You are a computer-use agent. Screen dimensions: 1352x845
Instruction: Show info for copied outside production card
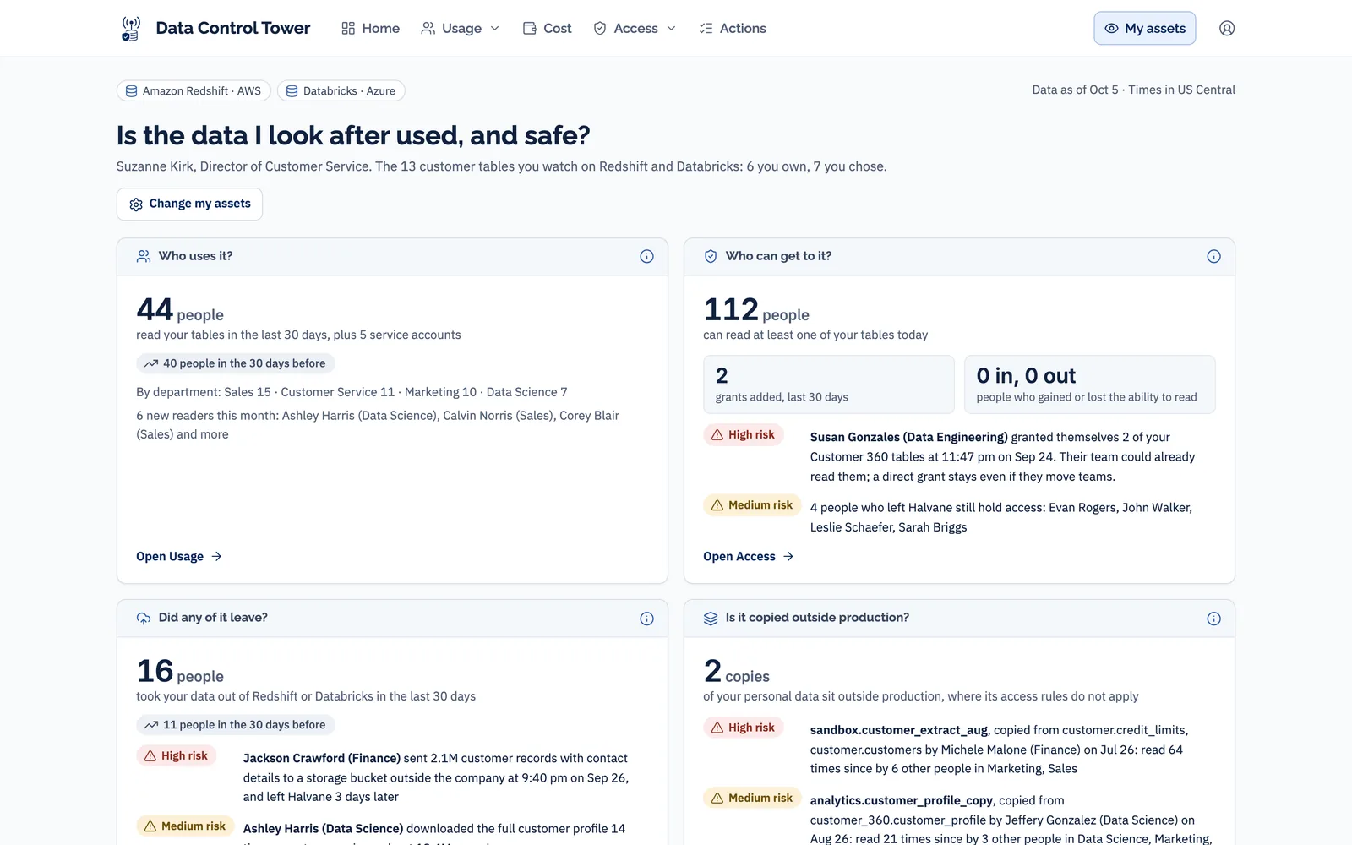point(1213,619)
